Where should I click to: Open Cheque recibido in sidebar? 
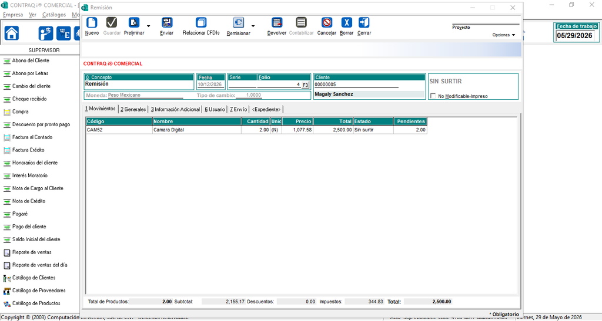point(29,99)
